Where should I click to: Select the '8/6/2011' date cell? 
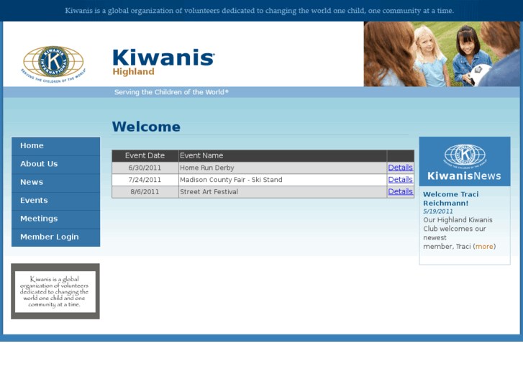145,192
